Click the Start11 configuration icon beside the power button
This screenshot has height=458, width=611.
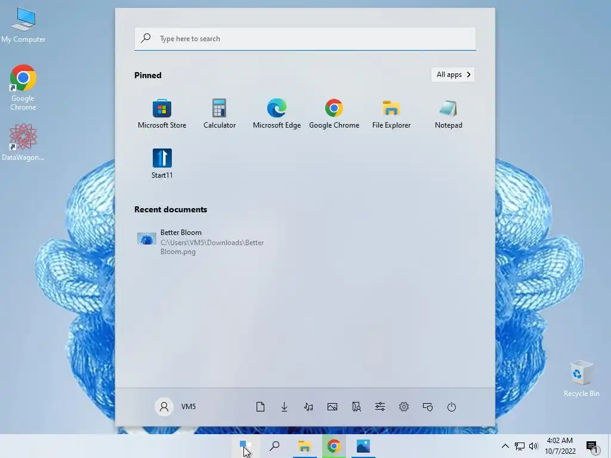pos(428,407)
